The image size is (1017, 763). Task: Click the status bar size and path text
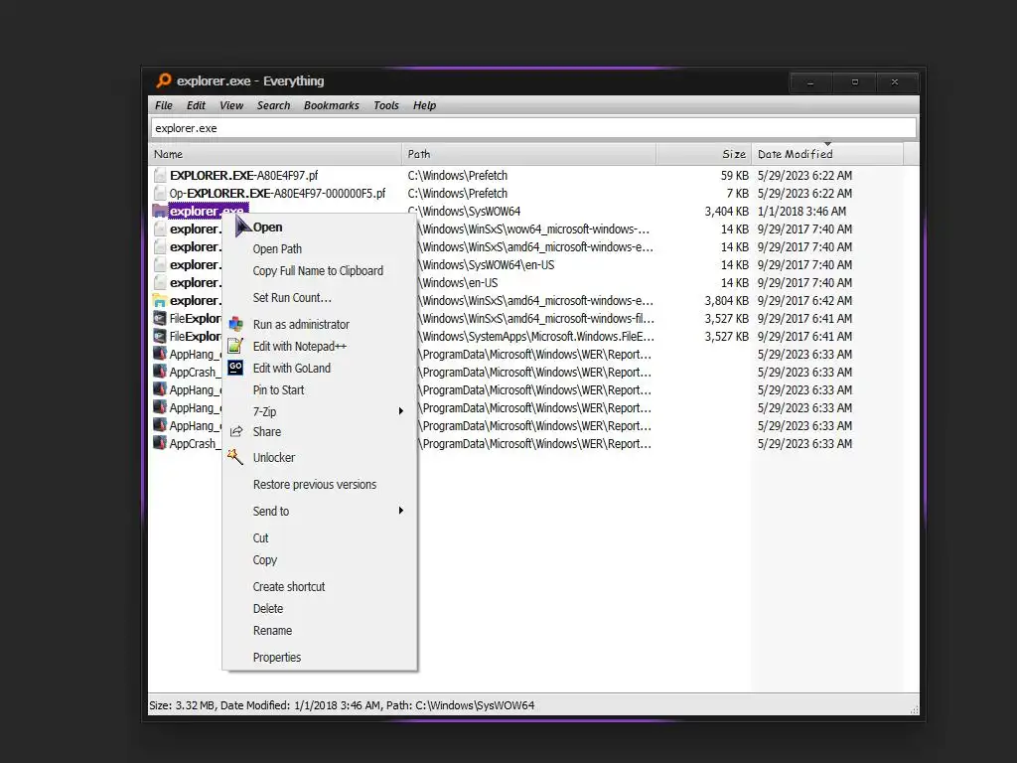point(342,705)
